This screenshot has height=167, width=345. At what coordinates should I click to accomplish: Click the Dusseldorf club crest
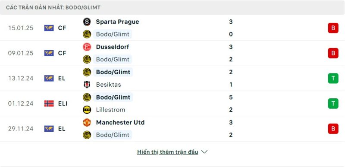click(x=87, y=47)
